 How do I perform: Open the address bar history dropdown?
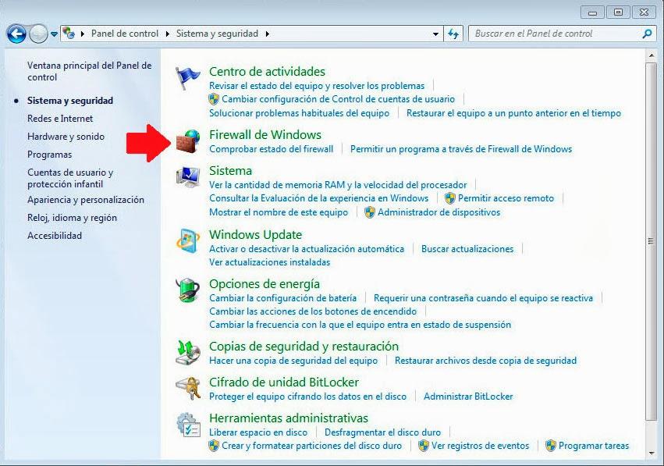[434, 33]
